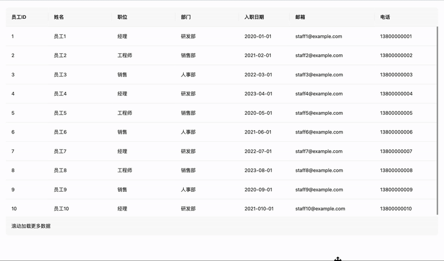Click 人事部 department in 员工6 row

coord(188,132)
